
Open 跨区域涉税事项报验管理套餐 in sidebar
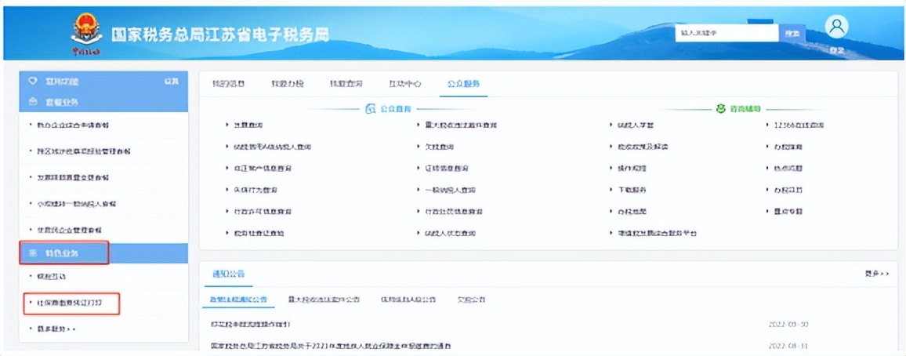pos(84,151)
